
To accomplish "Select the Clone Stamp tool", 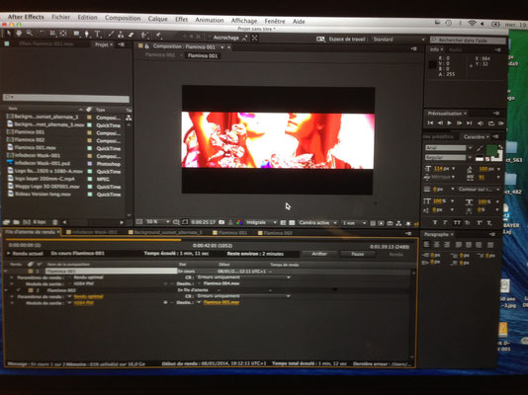I will (x=121, y=35).
